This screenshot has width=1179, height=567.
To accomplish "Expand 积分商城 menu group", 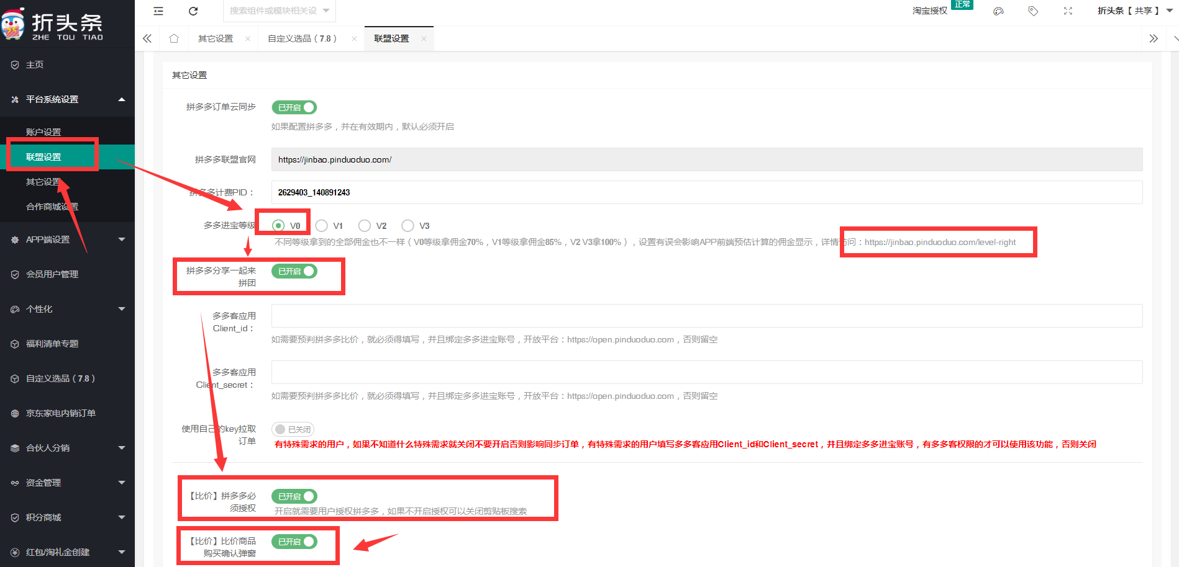I will click(x=122, y=517).
